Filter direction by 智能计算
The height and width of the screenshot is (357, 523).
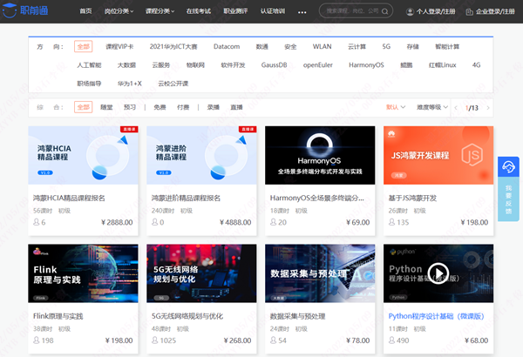point(447,47)
